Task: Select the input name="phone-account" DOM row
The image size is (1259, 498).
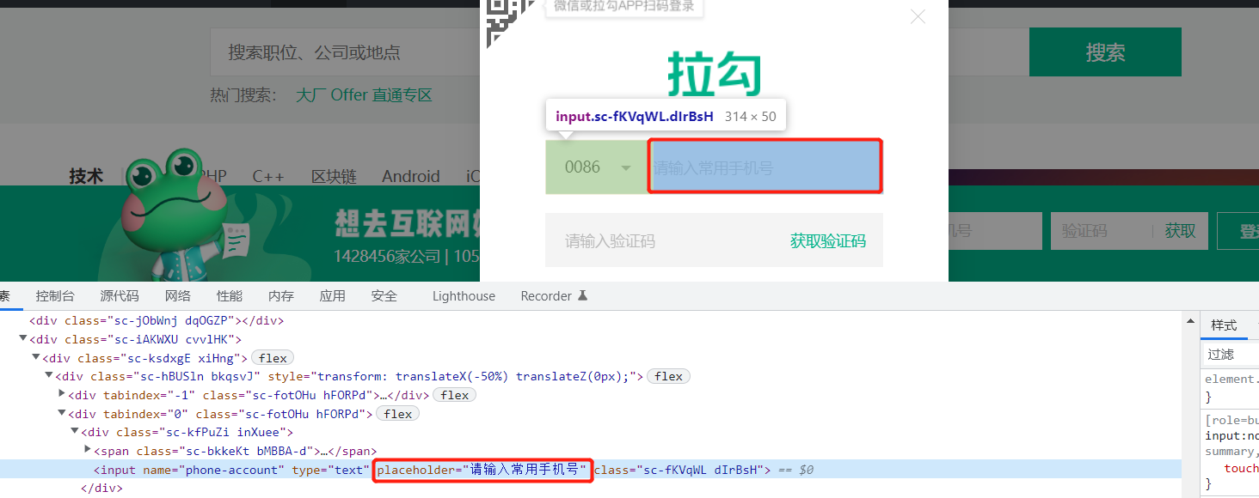Action: tap(590, 470)
